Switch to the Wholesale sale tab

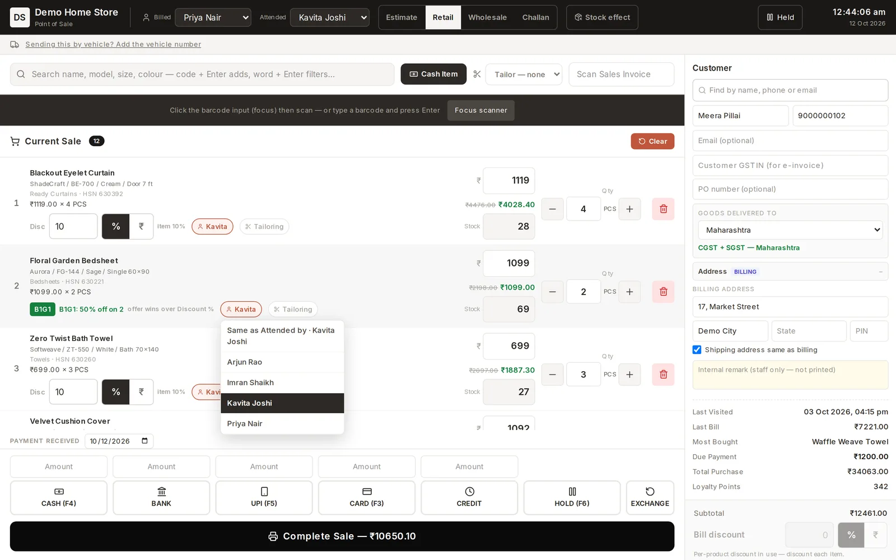[x=487, y=17]
